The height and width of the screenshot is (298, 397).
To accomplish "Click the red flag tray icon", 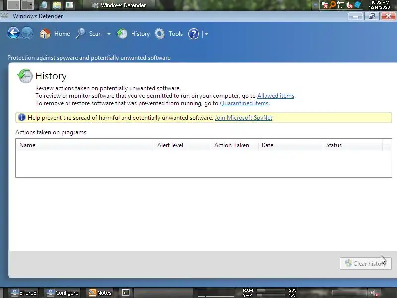I will [324, 5].
